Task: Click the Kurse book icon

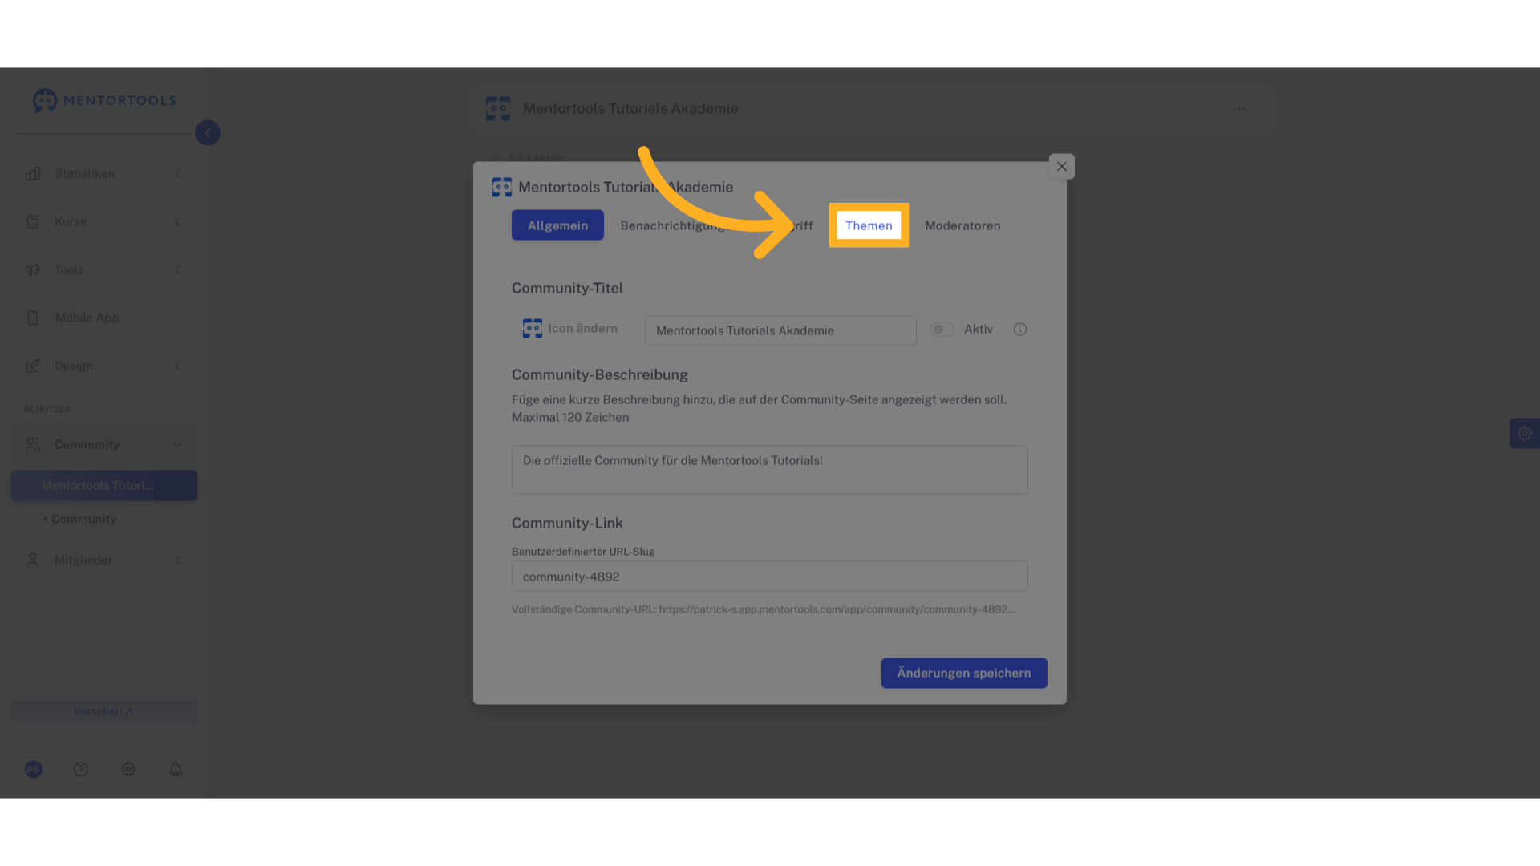Action: [x=33, y=222]
